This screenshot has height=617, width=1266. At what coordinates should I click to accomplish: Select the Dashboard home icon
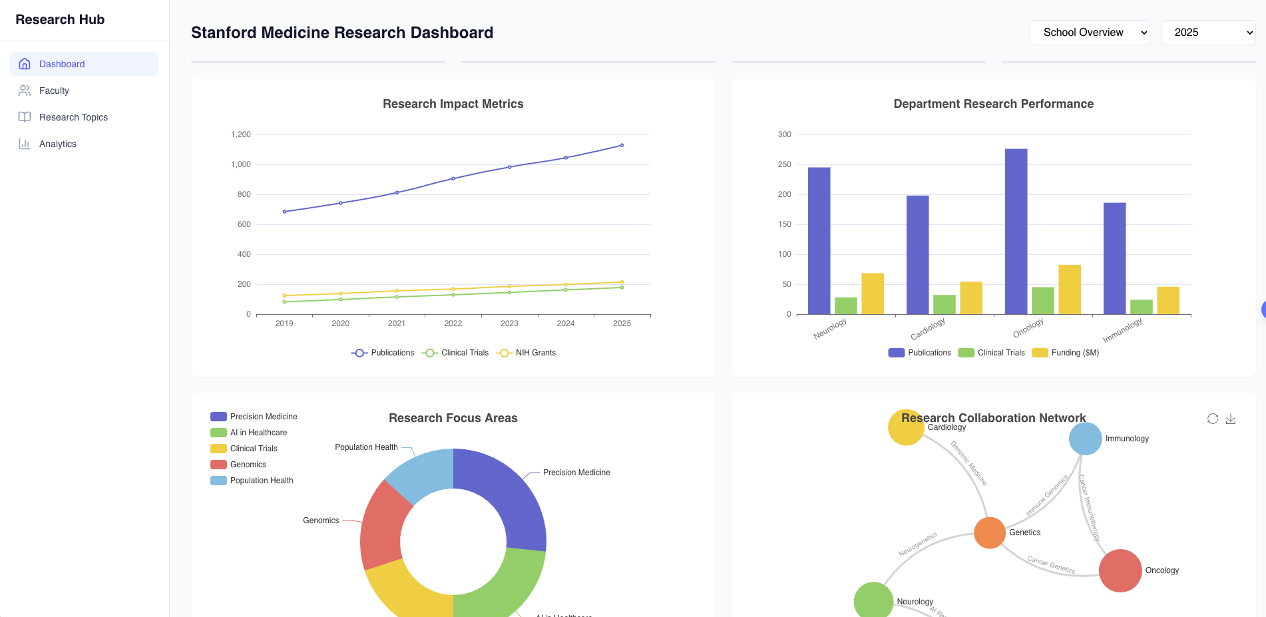(25, 64)
